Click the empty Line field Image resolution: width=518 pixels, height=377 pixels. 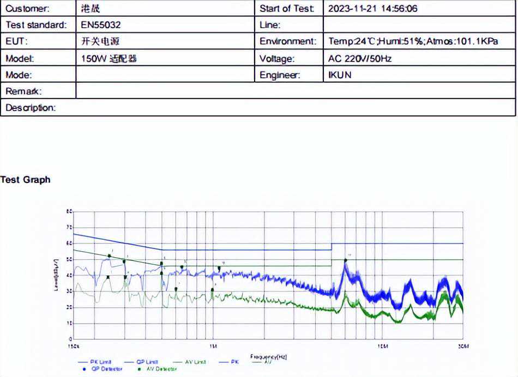(419, 25)
